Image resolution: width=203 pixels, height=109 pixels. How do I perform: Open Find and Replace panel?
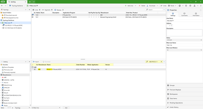(x=184, y=90)
